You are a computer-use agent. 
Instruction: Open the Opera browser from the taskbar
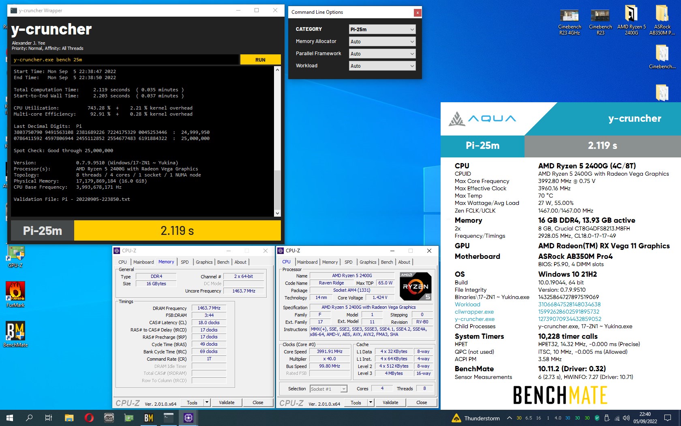(x=89, y=418)
